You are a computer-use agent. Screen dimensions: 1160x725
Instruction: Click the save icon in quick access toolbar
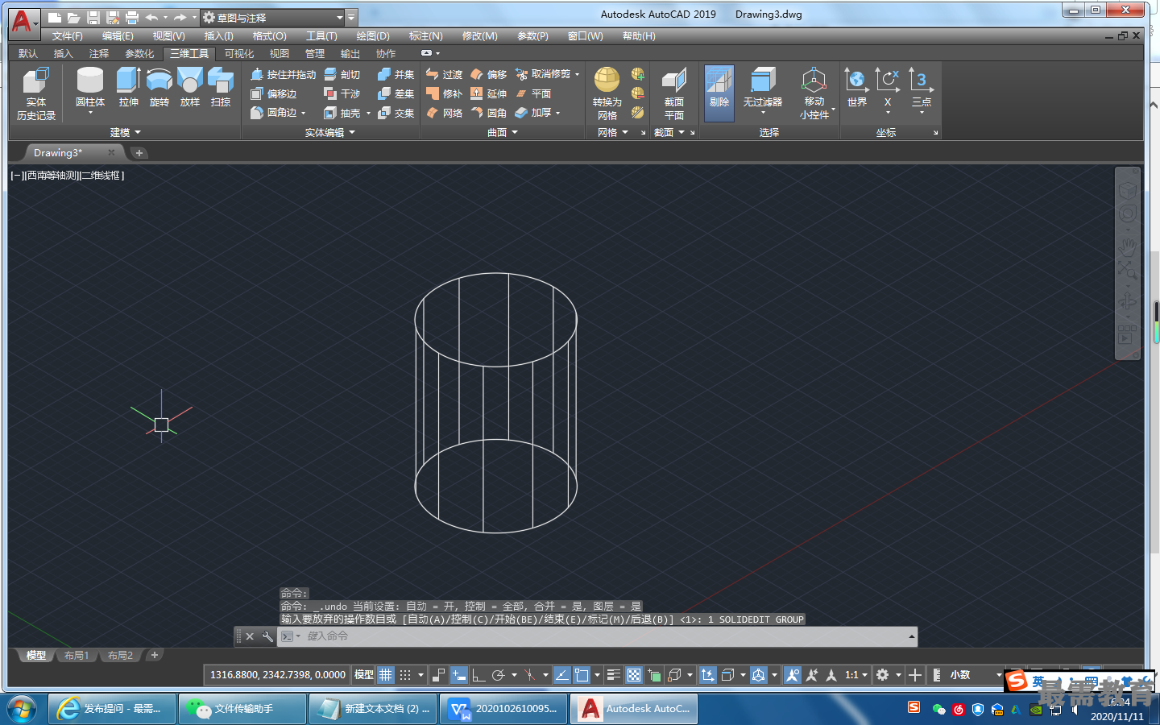pyautogui.click(x=93, y=17)
